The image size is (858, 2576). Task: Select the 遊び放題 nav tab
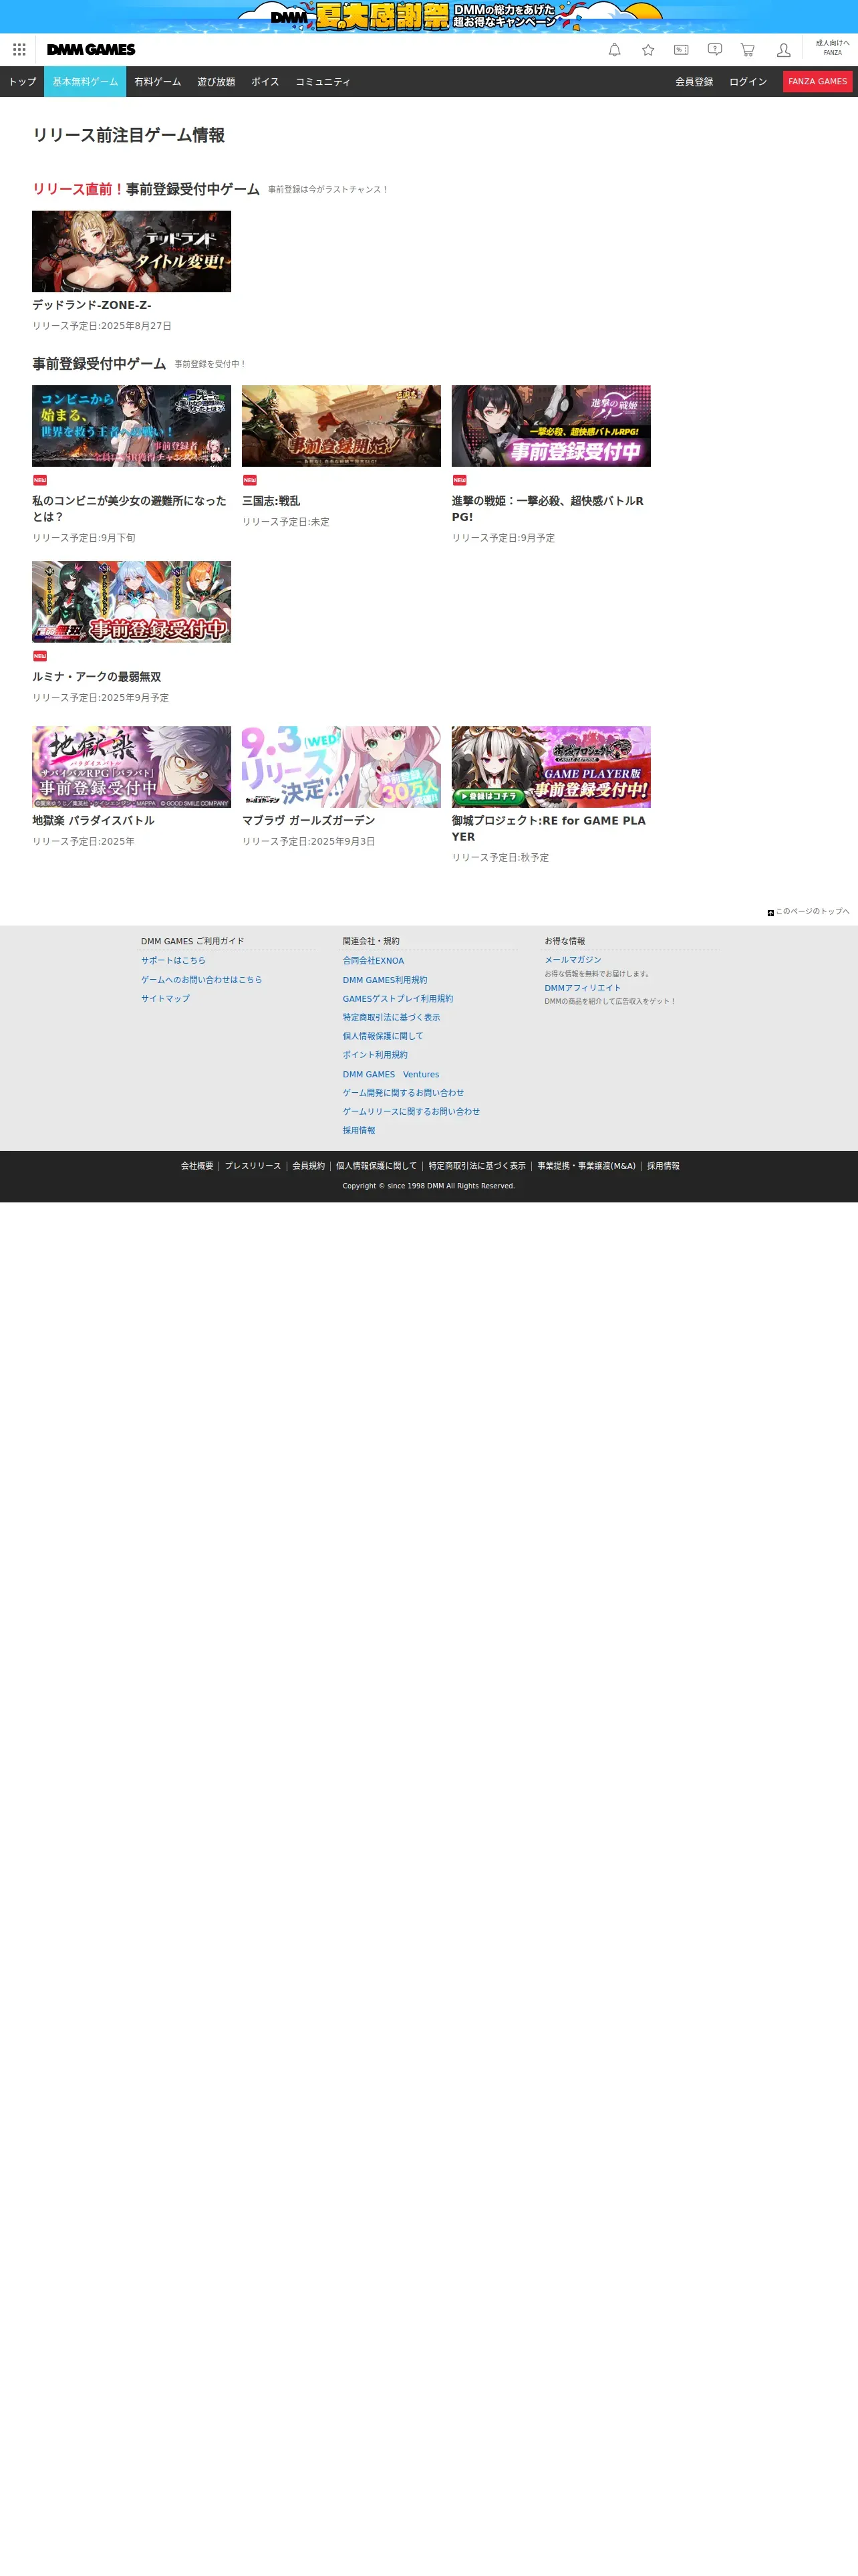point(216,82)
